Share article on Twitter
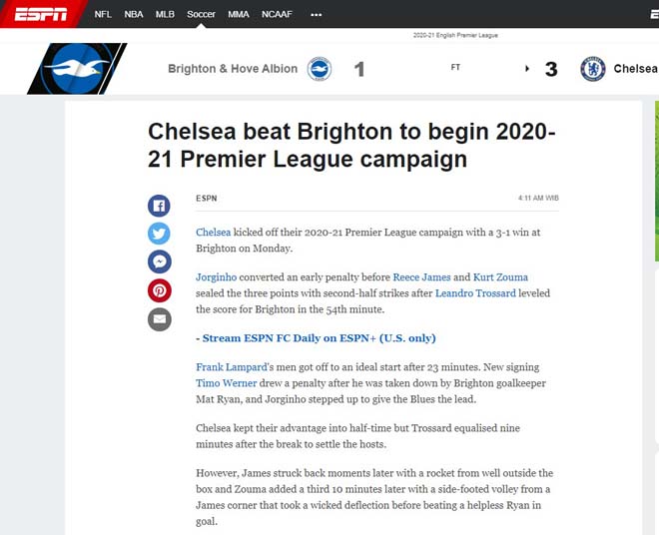Screen dimensions: 659x535 159,235
